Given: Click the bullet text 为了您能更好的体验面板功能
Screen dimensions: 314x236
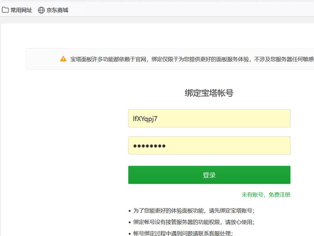Looking at the screenshot, I should point(194,211).
